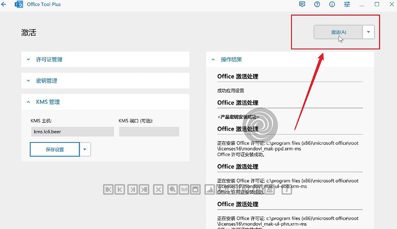Open dropdown arrow beside 保存设置 button
The image size is (397, 229).
click(x=85, y=149)
